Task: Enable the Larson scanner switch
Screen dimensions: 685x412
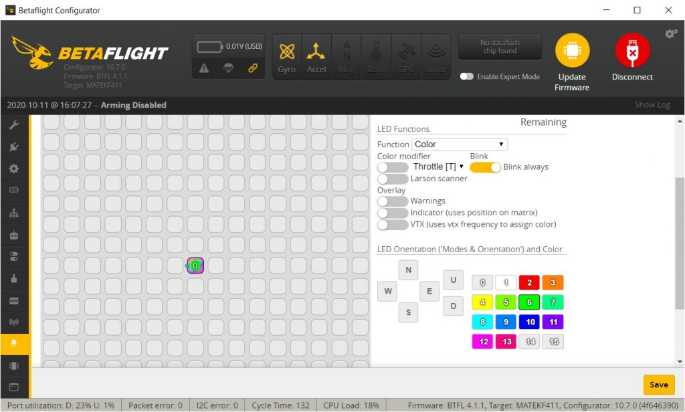Action: coord(393,179)
